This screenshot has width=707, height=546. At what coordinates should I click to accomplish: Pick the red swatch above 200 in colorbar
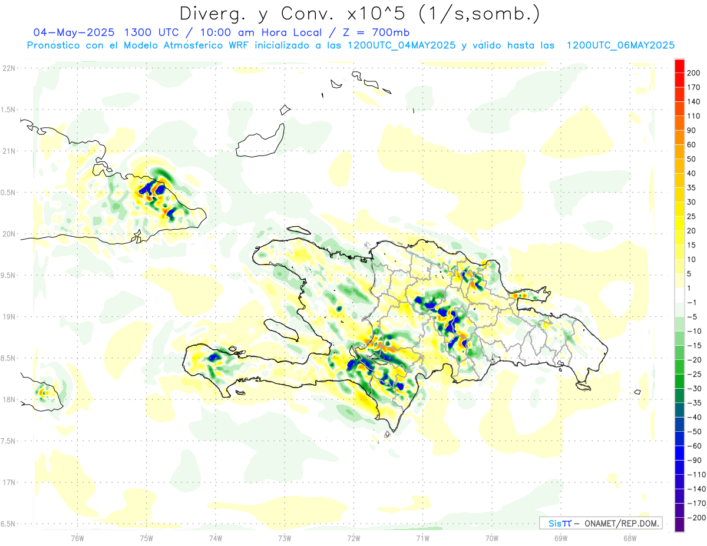[680, 66]
